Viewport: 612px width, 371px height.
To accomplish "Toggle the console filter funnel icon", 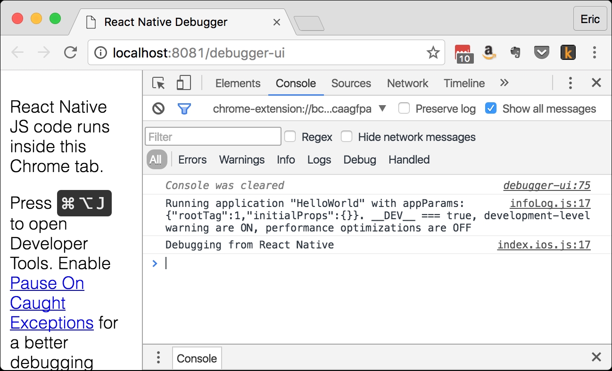I will [184, 109].
